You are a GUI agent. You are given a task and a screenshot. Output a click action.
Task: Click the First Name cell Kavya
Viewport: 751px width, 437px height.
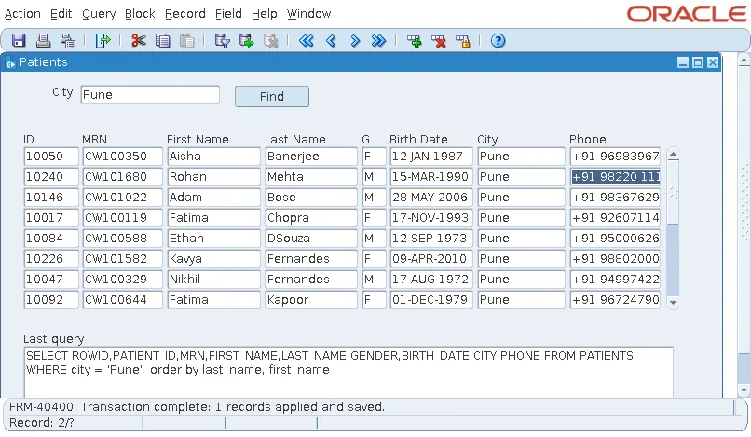[x=213, y=259]
